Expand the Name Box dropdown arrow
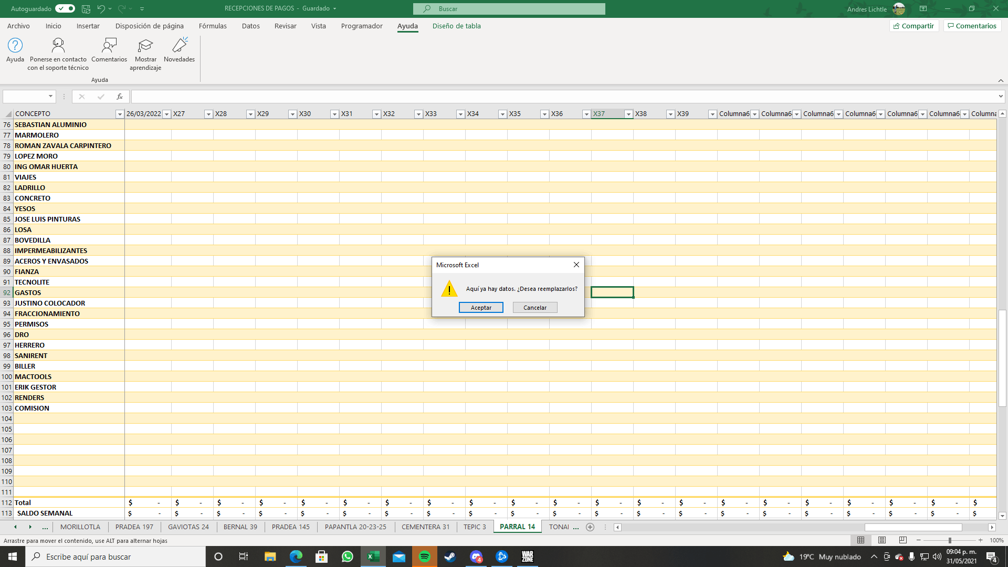The height and width of the screenshot is (567, 1008). tap(50, 97)
